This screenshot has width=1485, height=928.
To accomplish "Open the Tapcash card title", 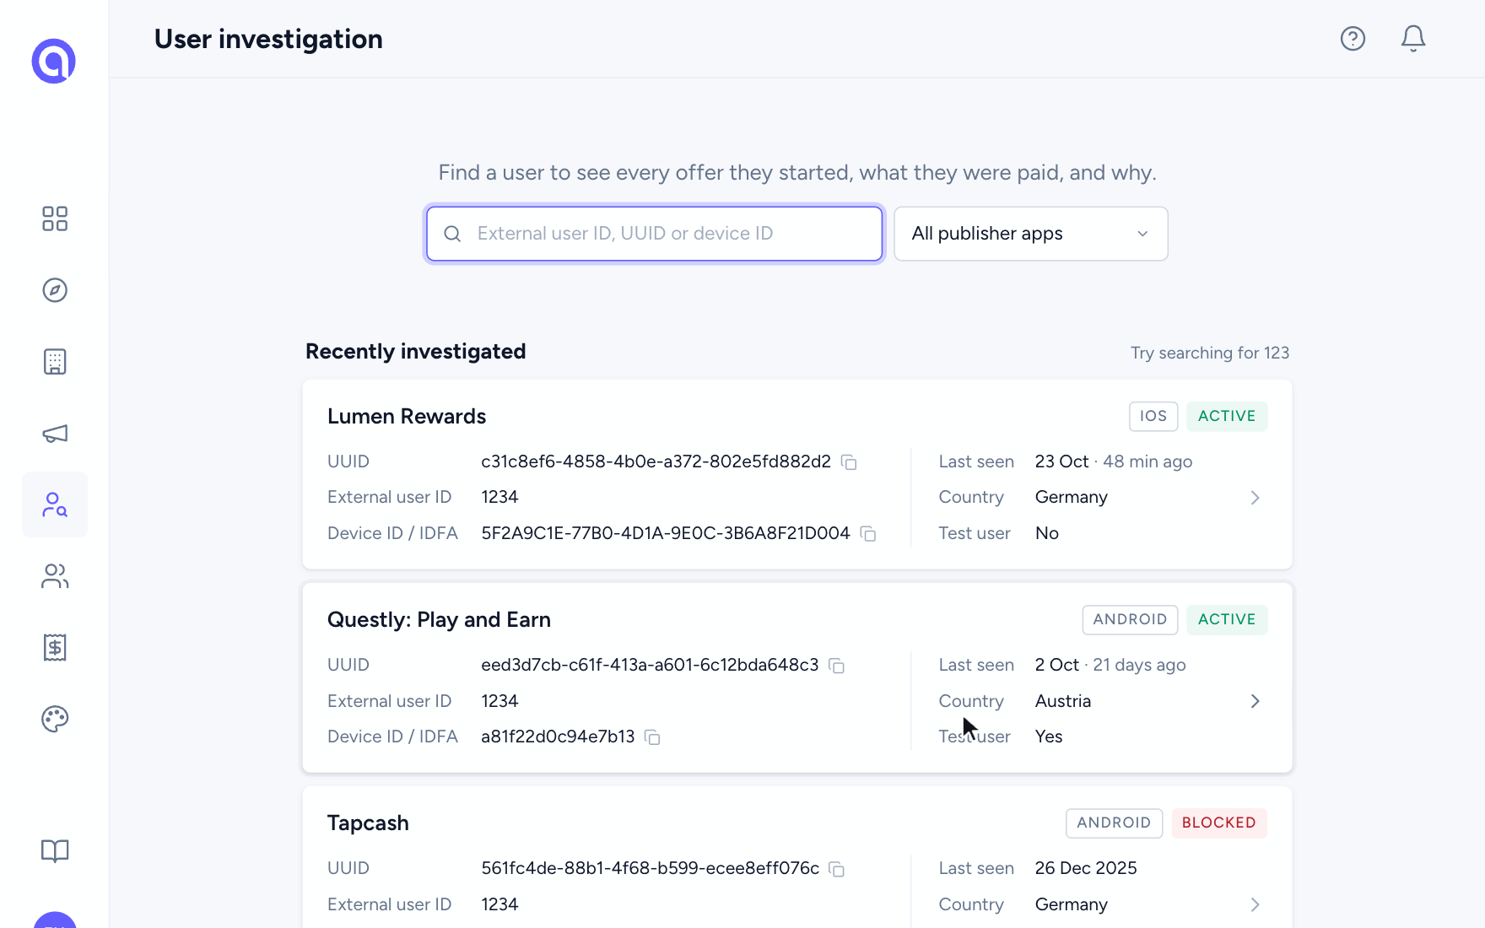I will point(368,823).
